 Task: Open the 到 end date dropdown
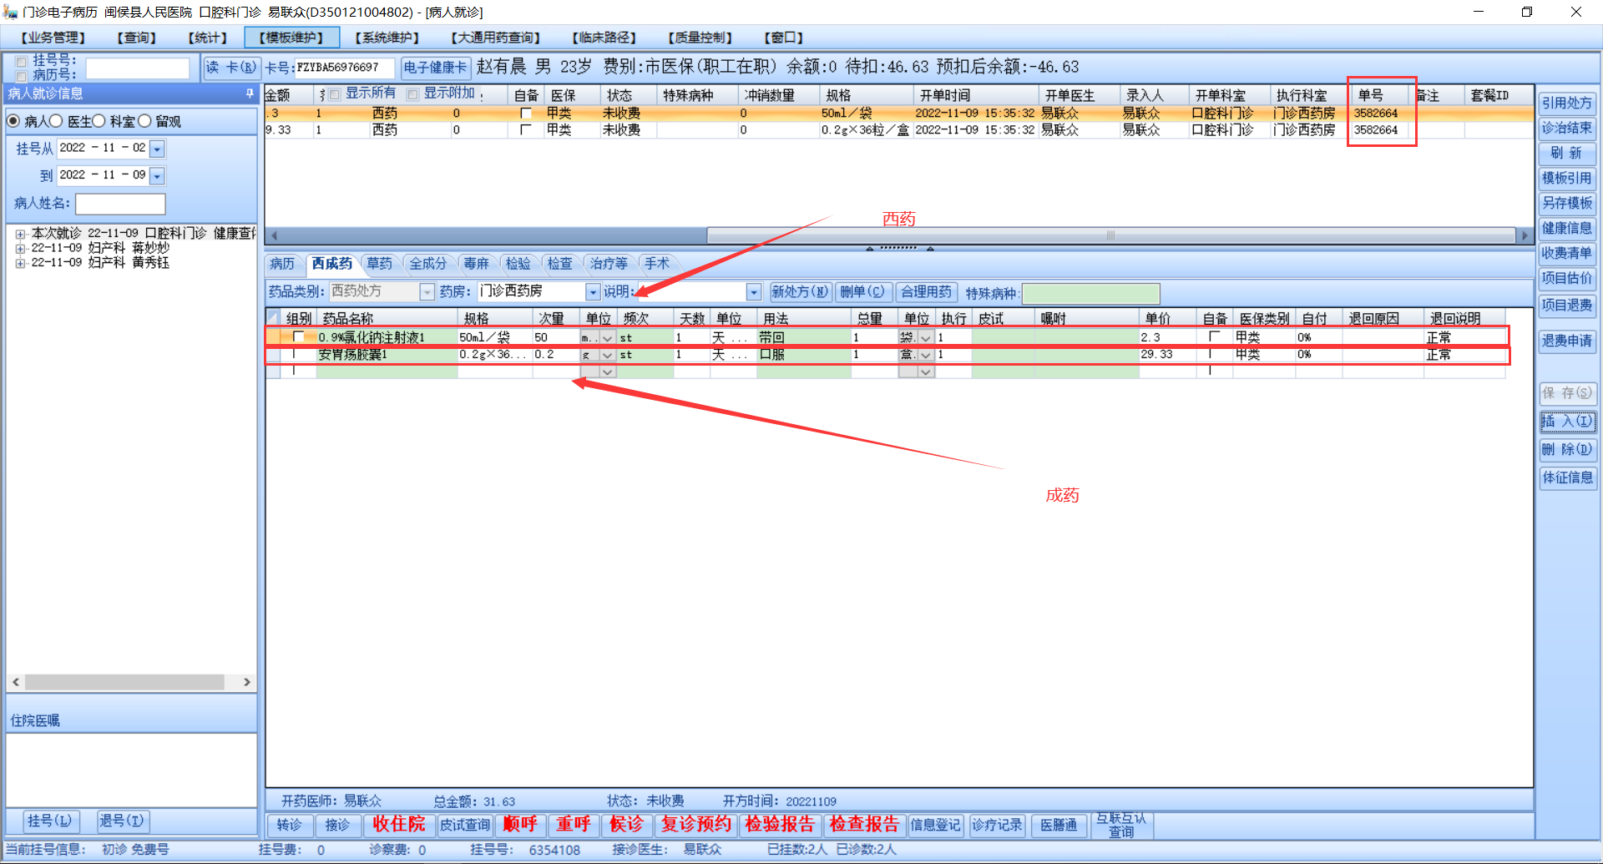(157, 176)
